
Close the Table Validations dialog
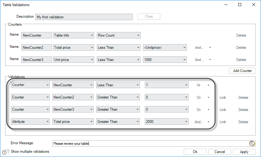click(x=253, y=5)
